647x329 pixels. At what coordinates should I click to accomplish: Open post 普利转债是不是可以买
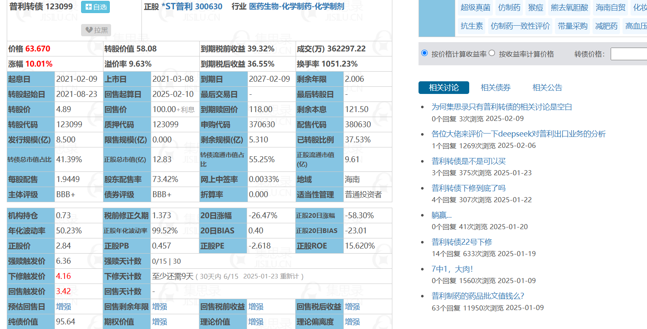point(469,161)
